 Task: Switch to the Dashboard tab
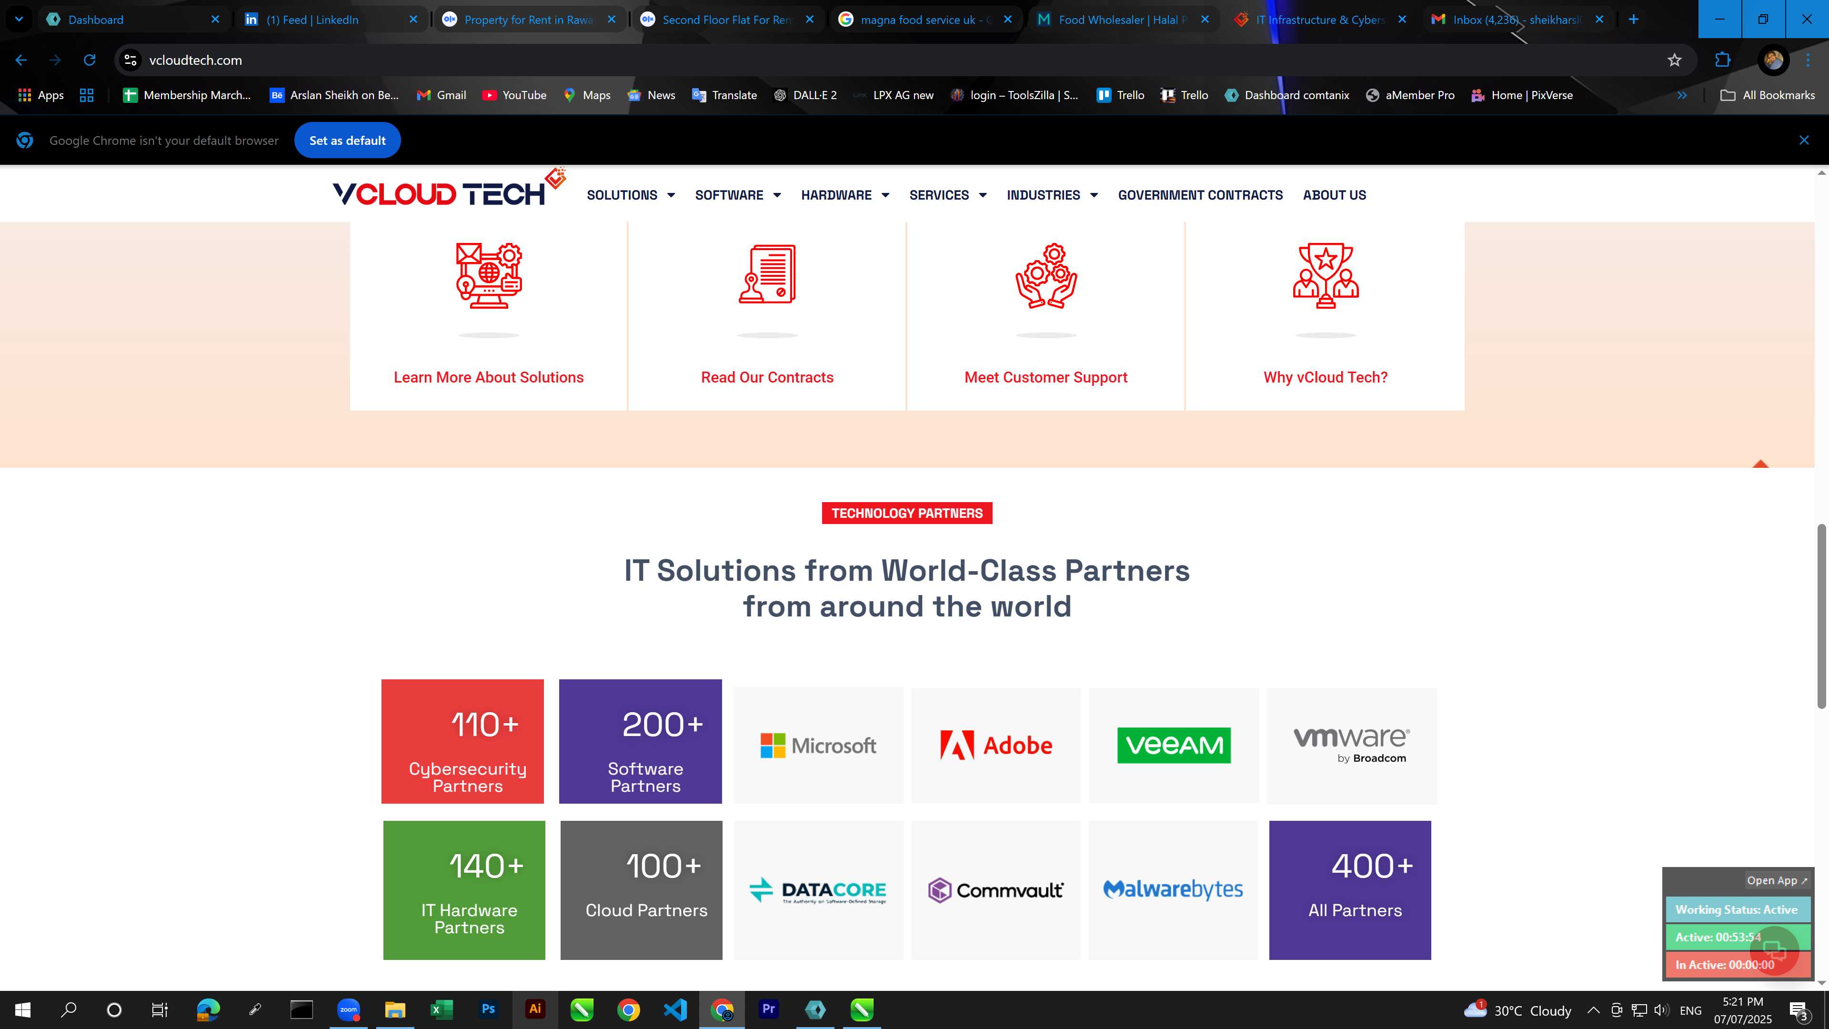(x=133, y=19)
